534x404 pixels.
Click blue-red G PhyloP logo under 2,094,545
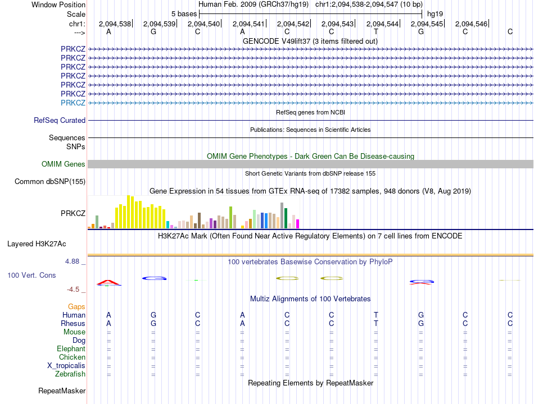pyautogui.click(x=422, y=282)
